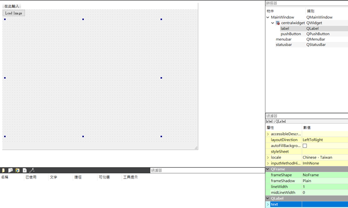Open the wrench configure icon in Action Editor
This screenshot has height=208, width=348.
pyautogui.click(x=32, y=171)
